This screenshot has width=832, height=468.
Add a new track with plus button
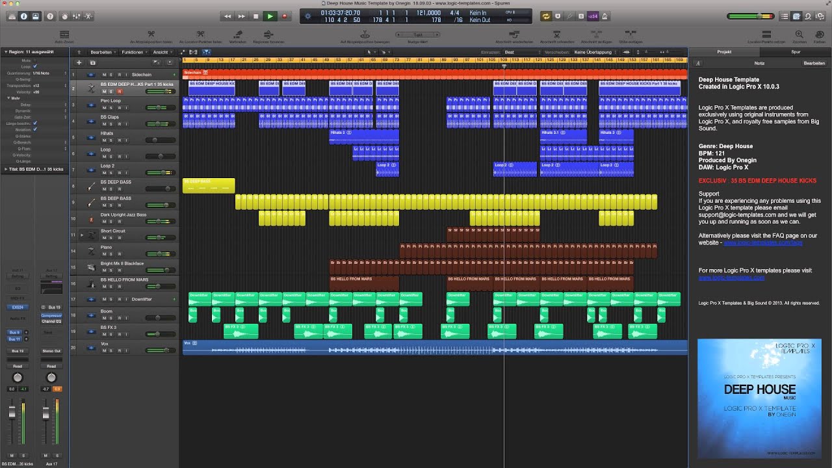79,62
